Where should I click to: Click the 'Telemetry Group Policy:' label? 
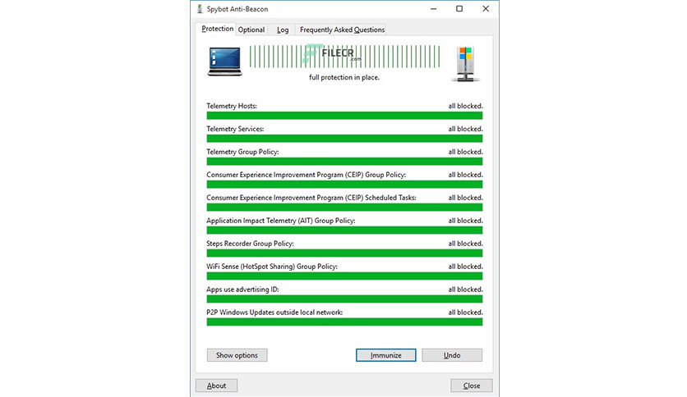[x=242, y=152]
